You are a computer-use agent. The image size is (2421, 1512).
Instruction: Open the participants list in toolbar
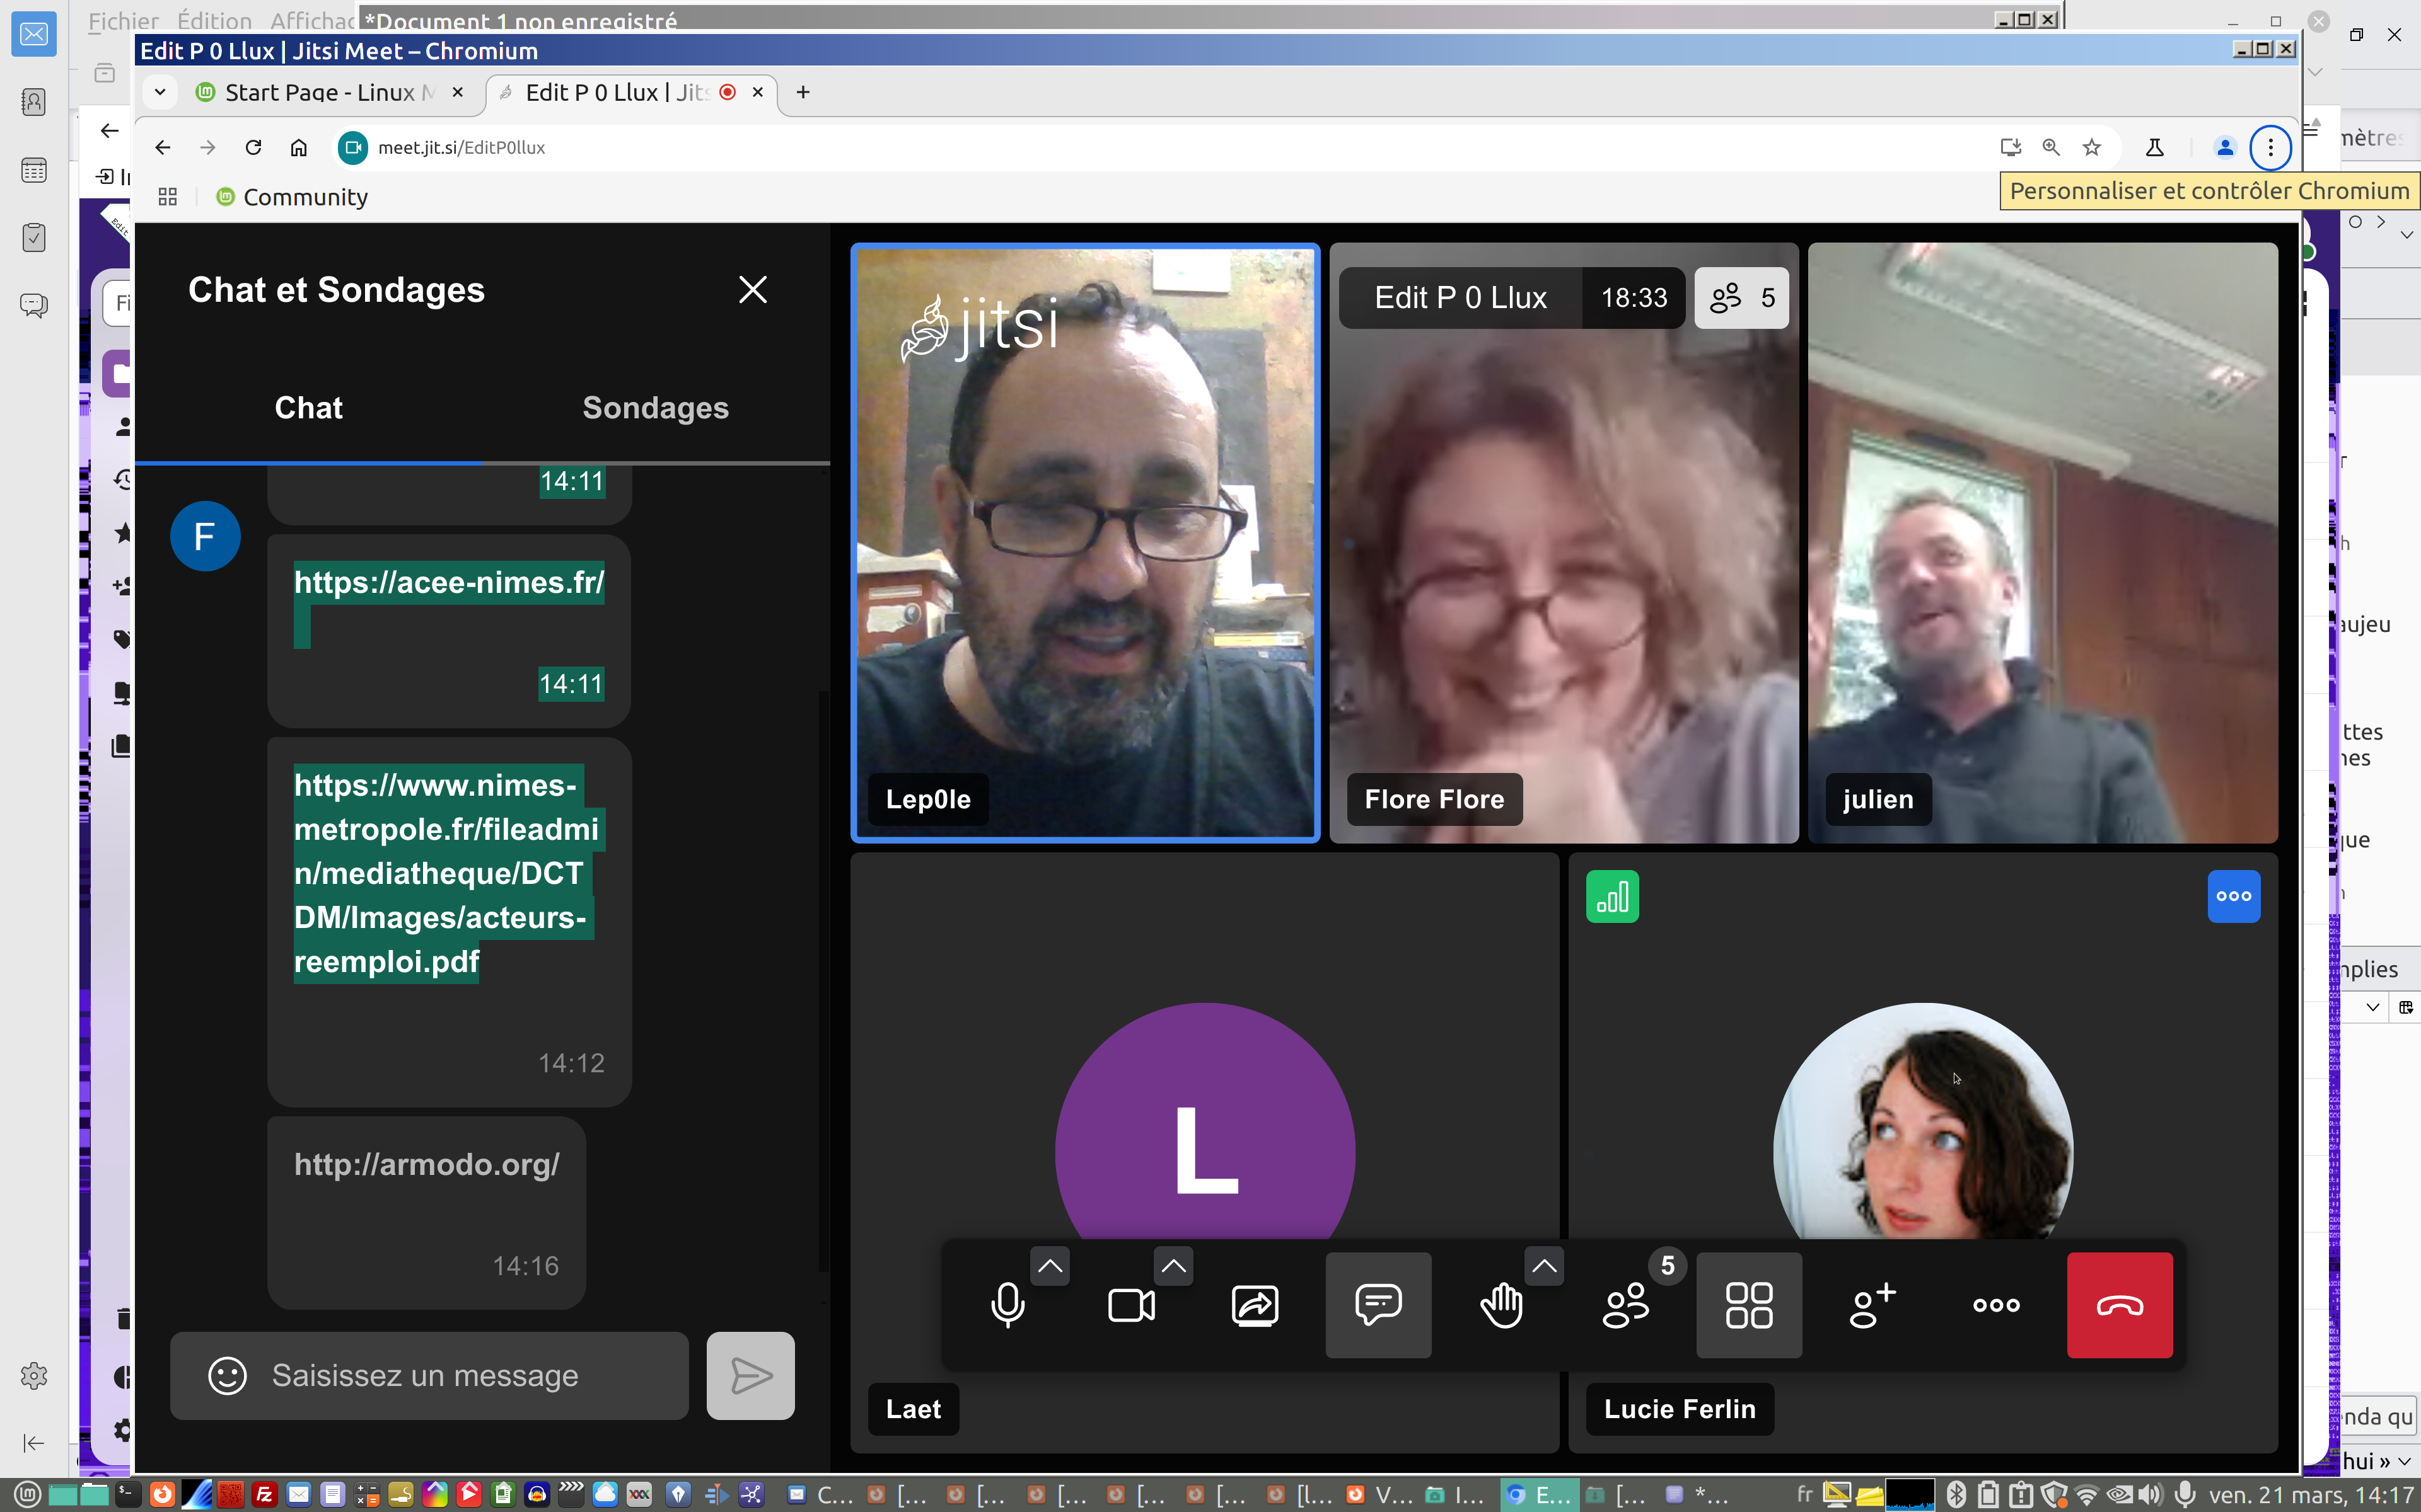tap(1626, 1305)
